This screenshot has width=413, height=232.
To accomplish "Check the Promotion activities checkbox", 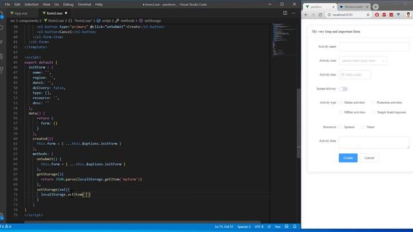I will pos(373,102).
